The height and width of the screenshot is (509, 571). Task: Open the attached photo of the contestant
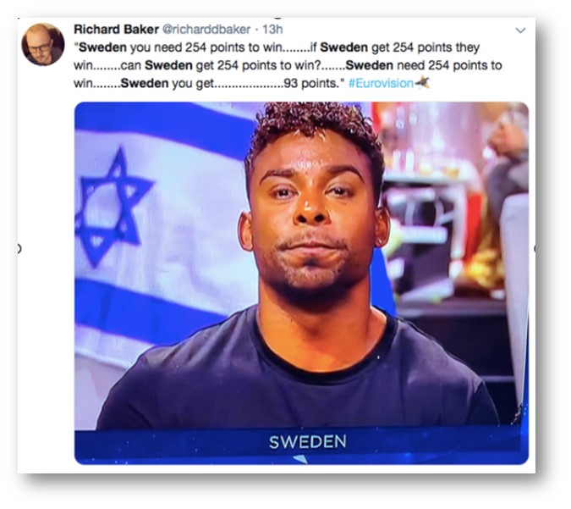click(x=301, y=283)
